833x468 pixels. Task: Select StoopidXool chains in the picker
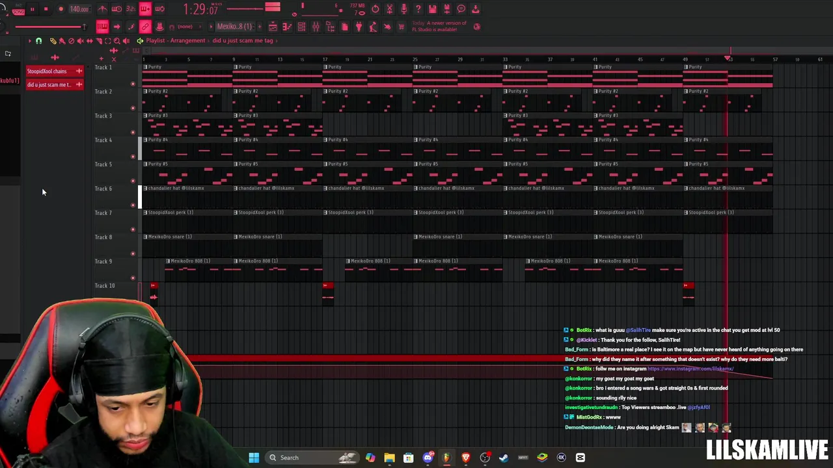pos(55,71)
